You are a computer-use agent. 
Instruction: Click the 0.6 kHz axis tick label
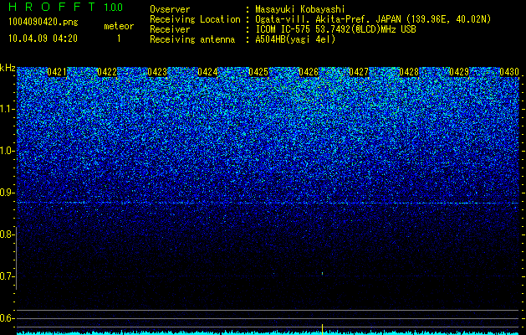click(6, 318)
